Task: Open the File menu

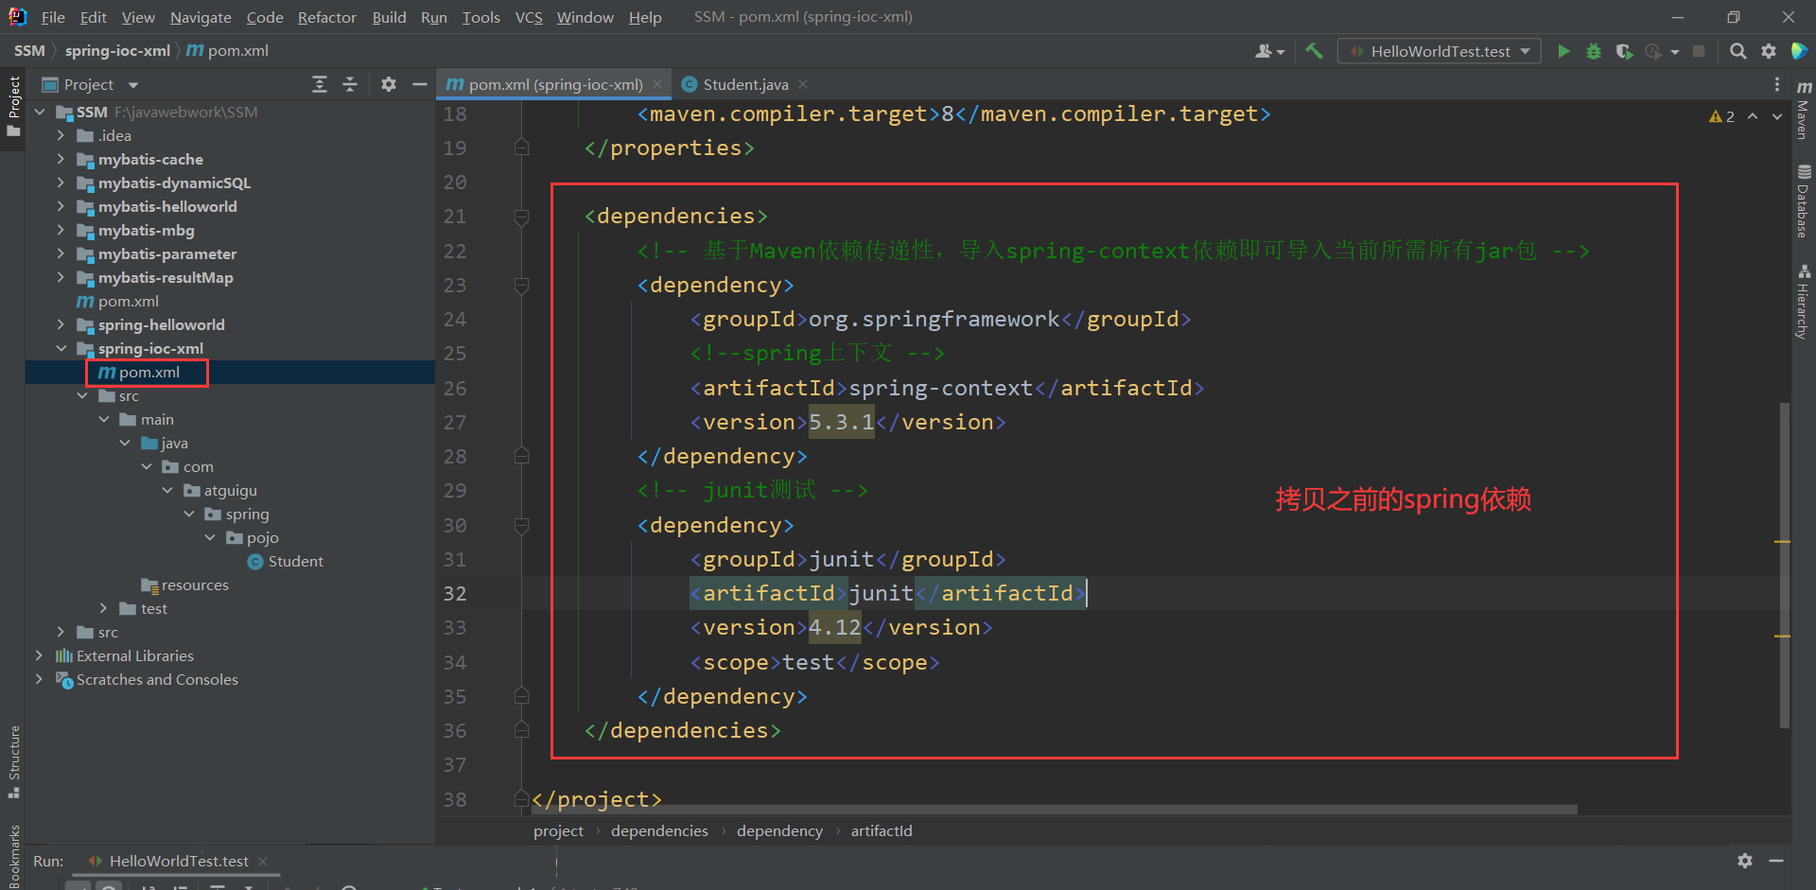Action: pos(53,17)
